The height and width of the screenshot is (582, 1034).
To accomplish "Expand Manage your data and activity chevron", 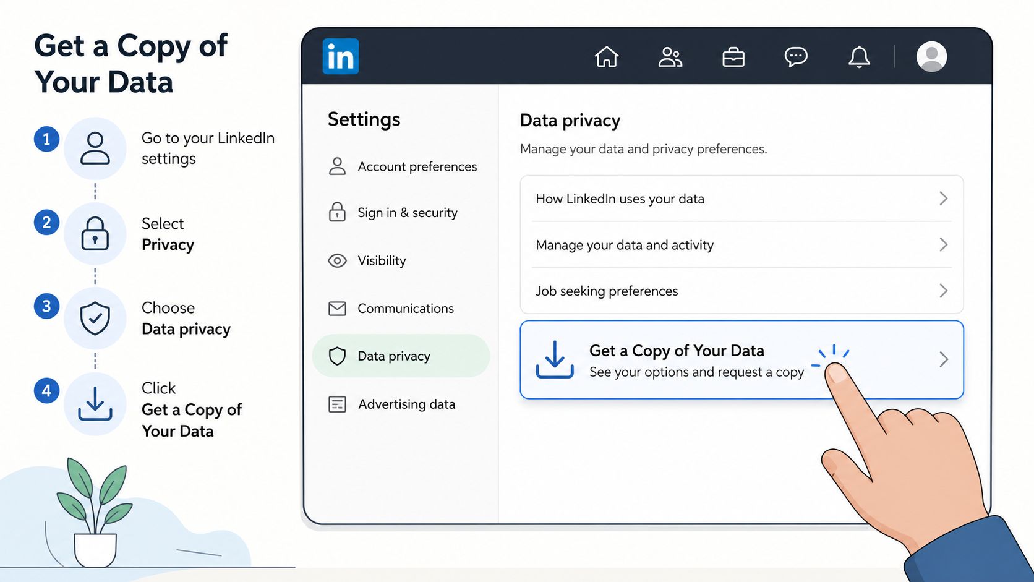I will pyautogui.click(x=943, y=244).
